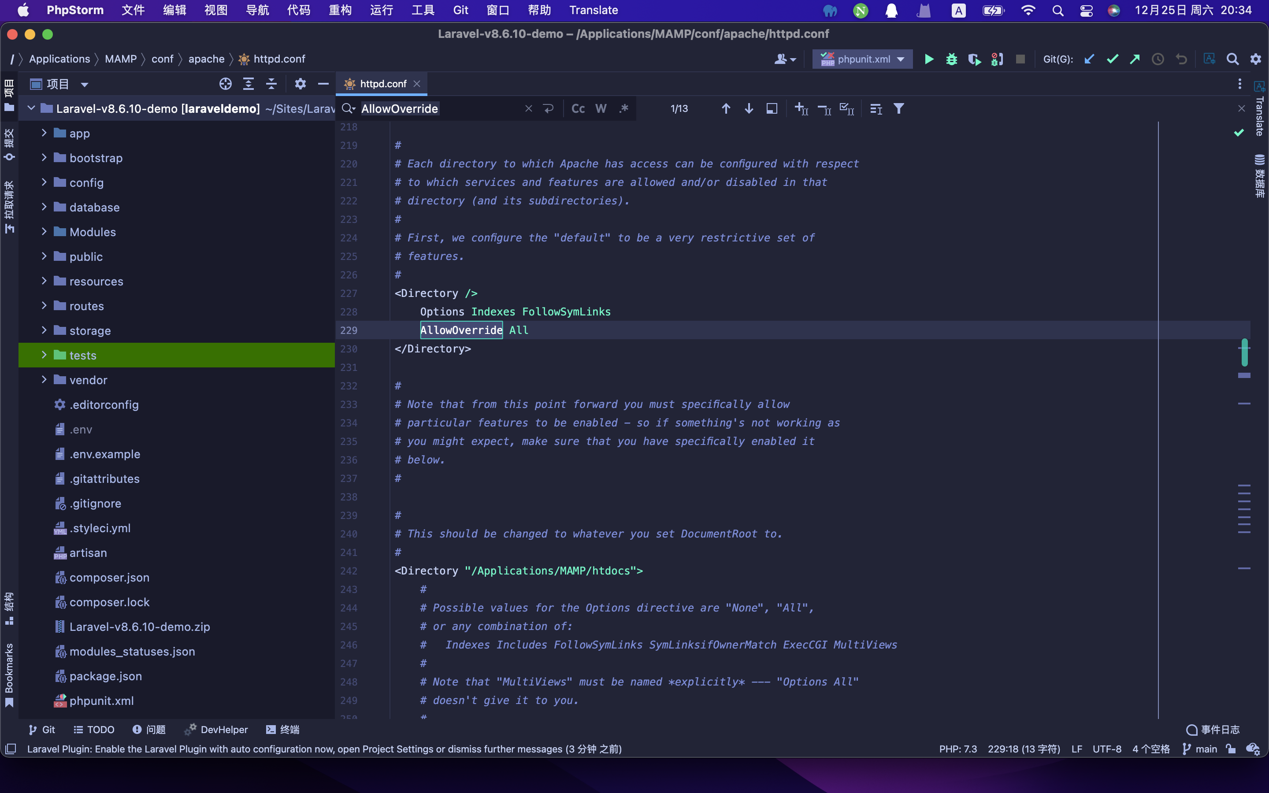Toggle match case Cc option
Viewport: 1269px width, 793px height.
(x=578, y=108)
